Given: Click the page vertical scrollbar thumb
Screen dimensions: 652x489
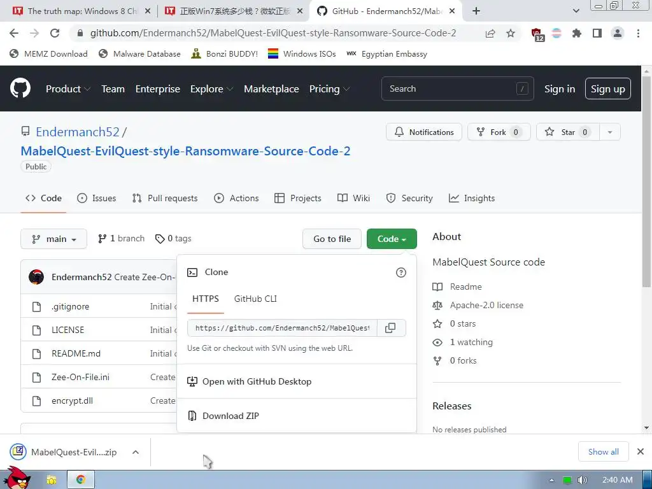Looking at the screenshot, I should [x=646, y=182].
